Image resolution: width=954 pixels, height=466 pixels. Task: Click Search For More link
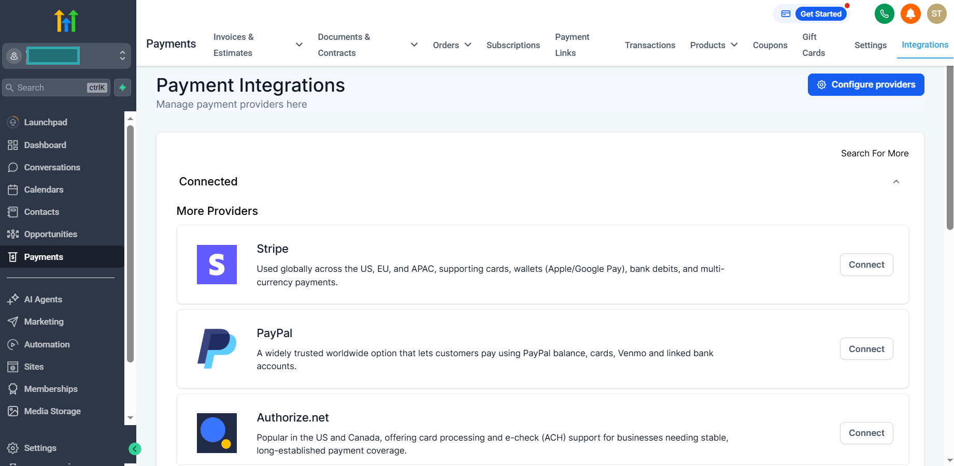pyautogui.click(x=875, y=153)
